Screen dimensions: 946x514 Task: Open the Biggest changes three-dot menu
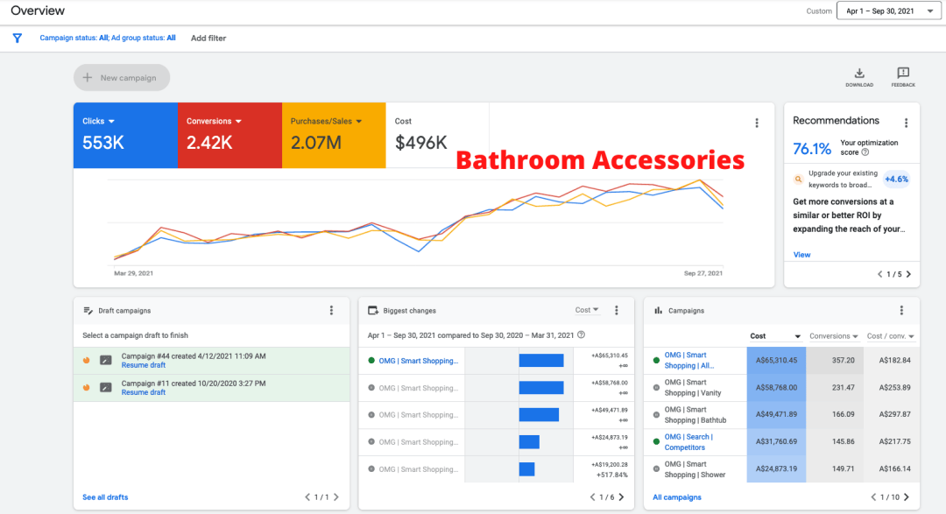click(616, 310)
